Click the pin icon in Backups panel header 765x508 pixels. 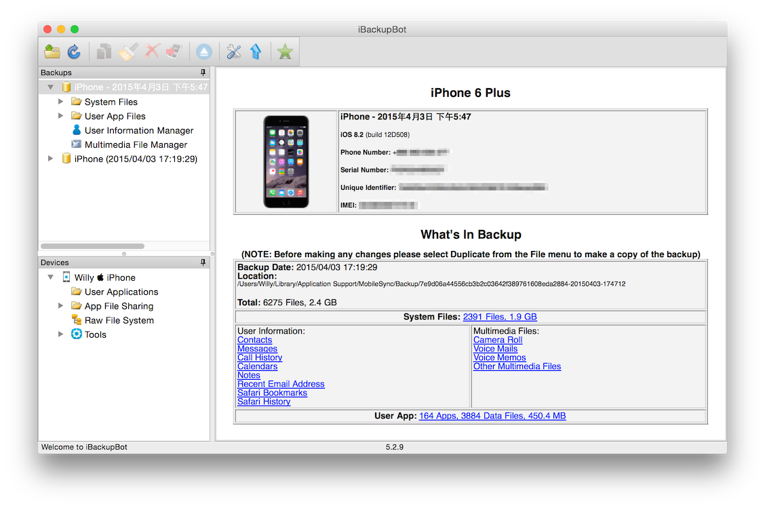click(203, 72)
